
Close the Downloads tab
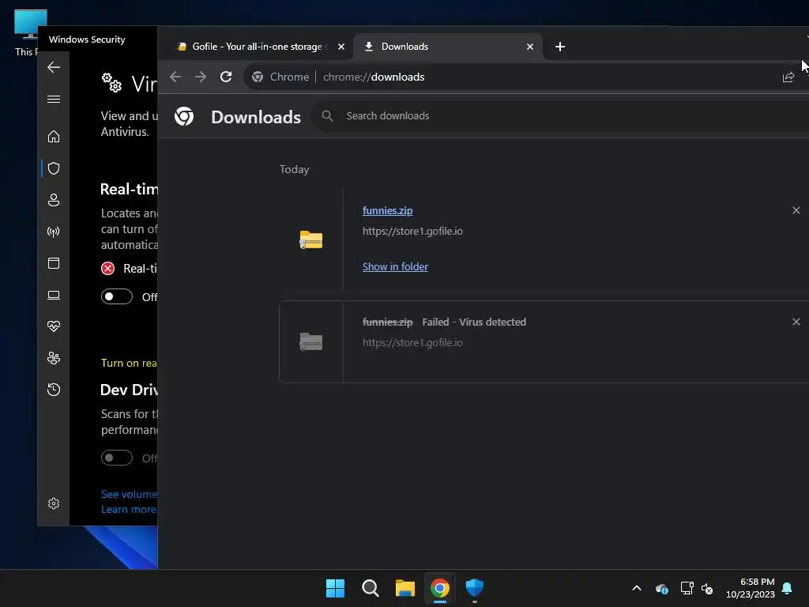(530, 47)
